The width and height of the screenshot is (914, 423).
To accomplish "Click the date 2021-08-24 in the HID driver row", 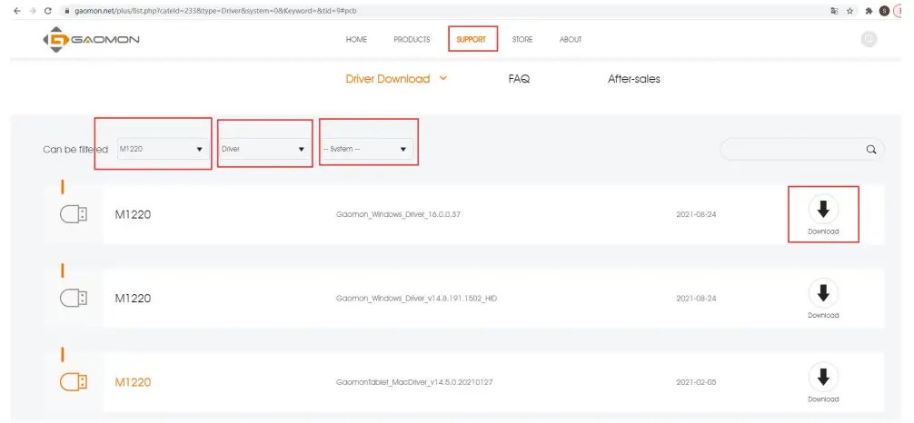I will (x=696, y=299).
